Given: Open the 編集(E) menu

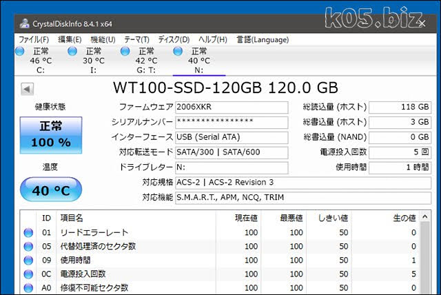Looking at the screenshot, I should point(70,40).
